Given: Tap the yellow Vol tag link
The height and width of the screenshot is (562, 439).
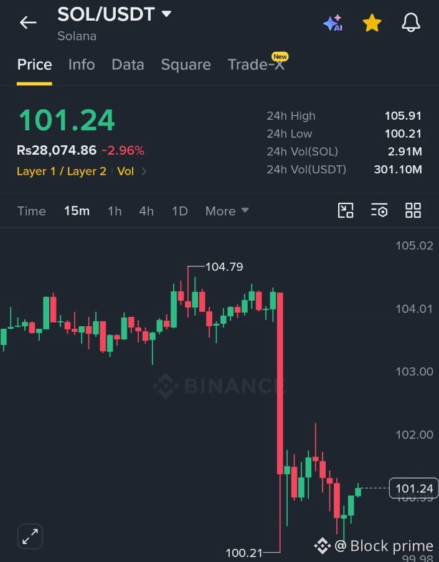Looking at the screenshot, I should coord(125,172).
